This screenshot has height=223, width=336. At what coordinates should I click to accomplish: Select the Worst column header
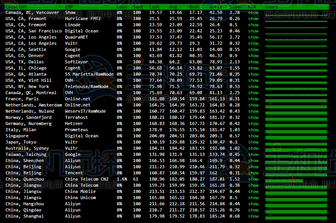click(216, 7)
